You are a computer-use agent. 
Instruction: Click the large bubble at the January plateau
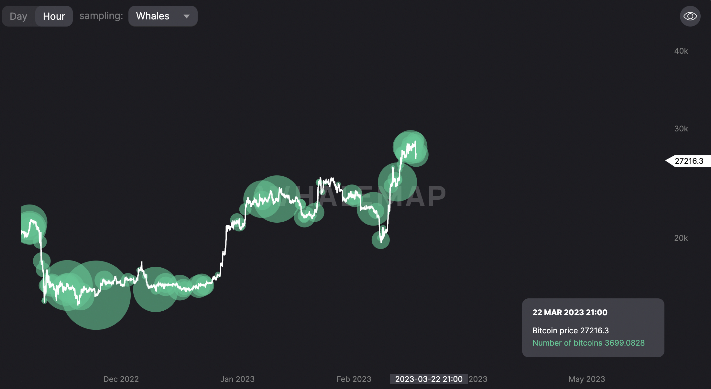(277, 199)
